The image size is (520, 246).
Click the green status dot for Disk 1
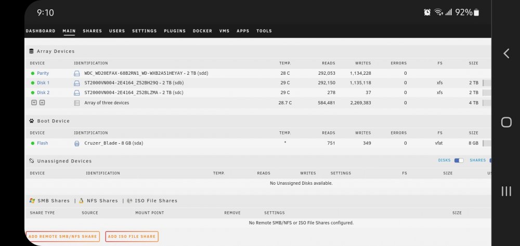click(32, 83)
